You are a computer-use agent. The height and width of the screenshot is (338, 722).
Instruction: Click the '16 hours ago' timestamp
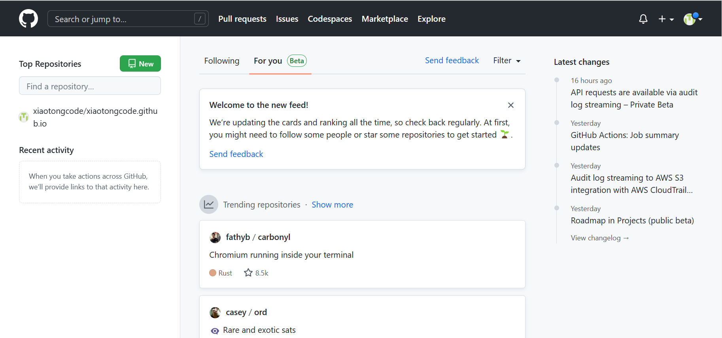click(591, 81)
